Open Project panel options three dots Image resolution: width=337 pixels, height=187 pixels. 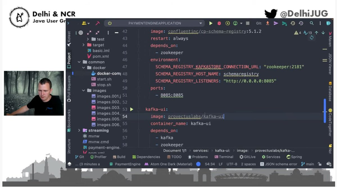pos(108,32)
